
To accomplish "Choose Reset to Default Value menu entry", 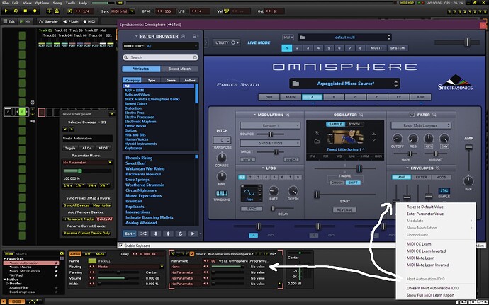I will pyautogui.click(x=425, y=207).
